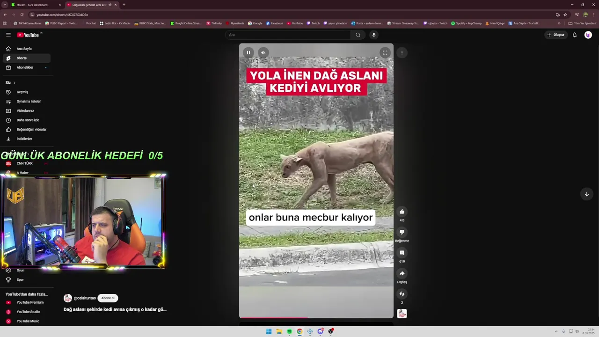Viewport: 599px width, 337px height.
Task: Click the Chrome address bar URL
Action: (x=62, y=15)
